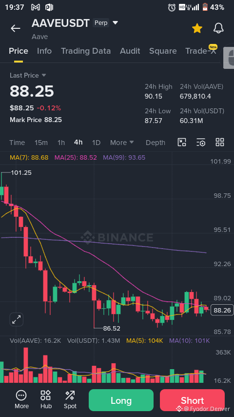Tap the MA(99): 93.65 indicator label
The height and width of the screenshot is (417, 234).
124,158
